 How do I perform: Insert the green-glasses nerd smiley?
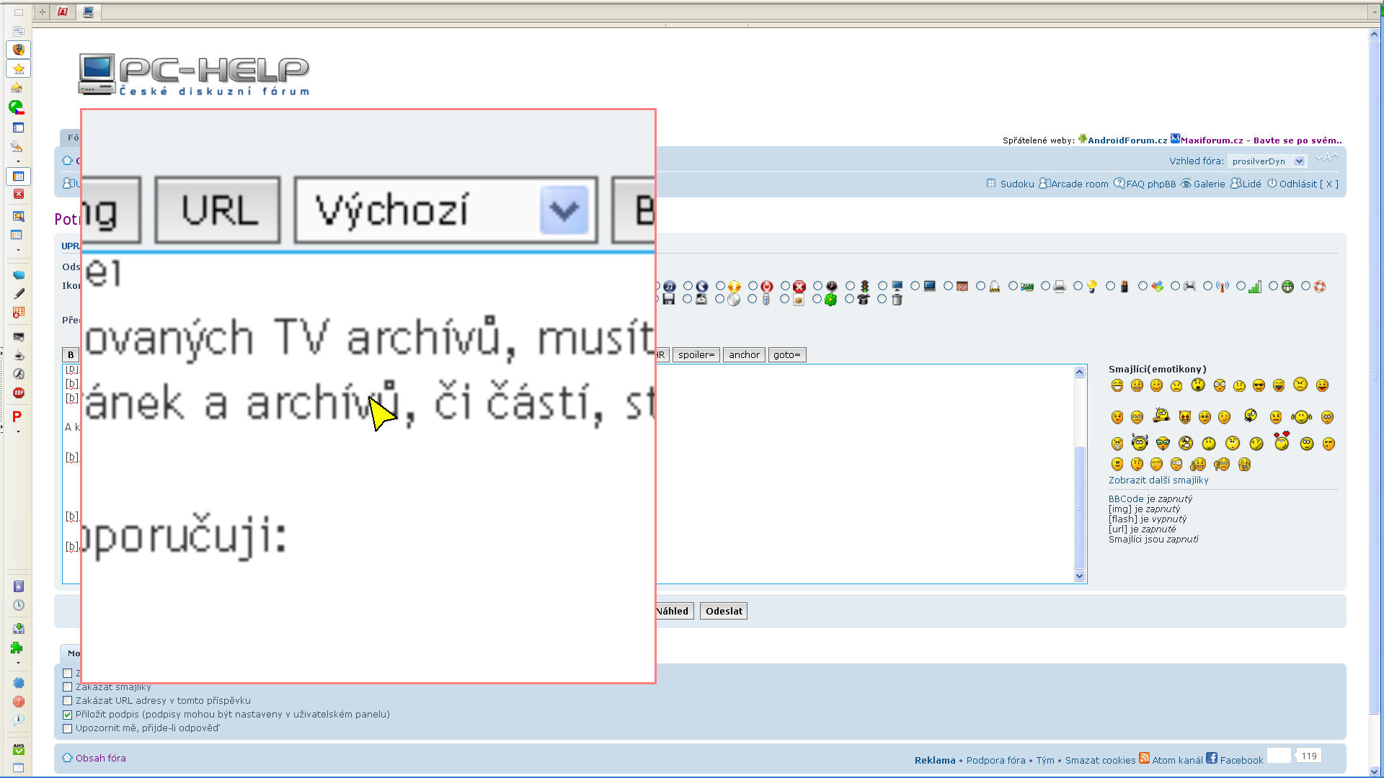click(1163, 443)
